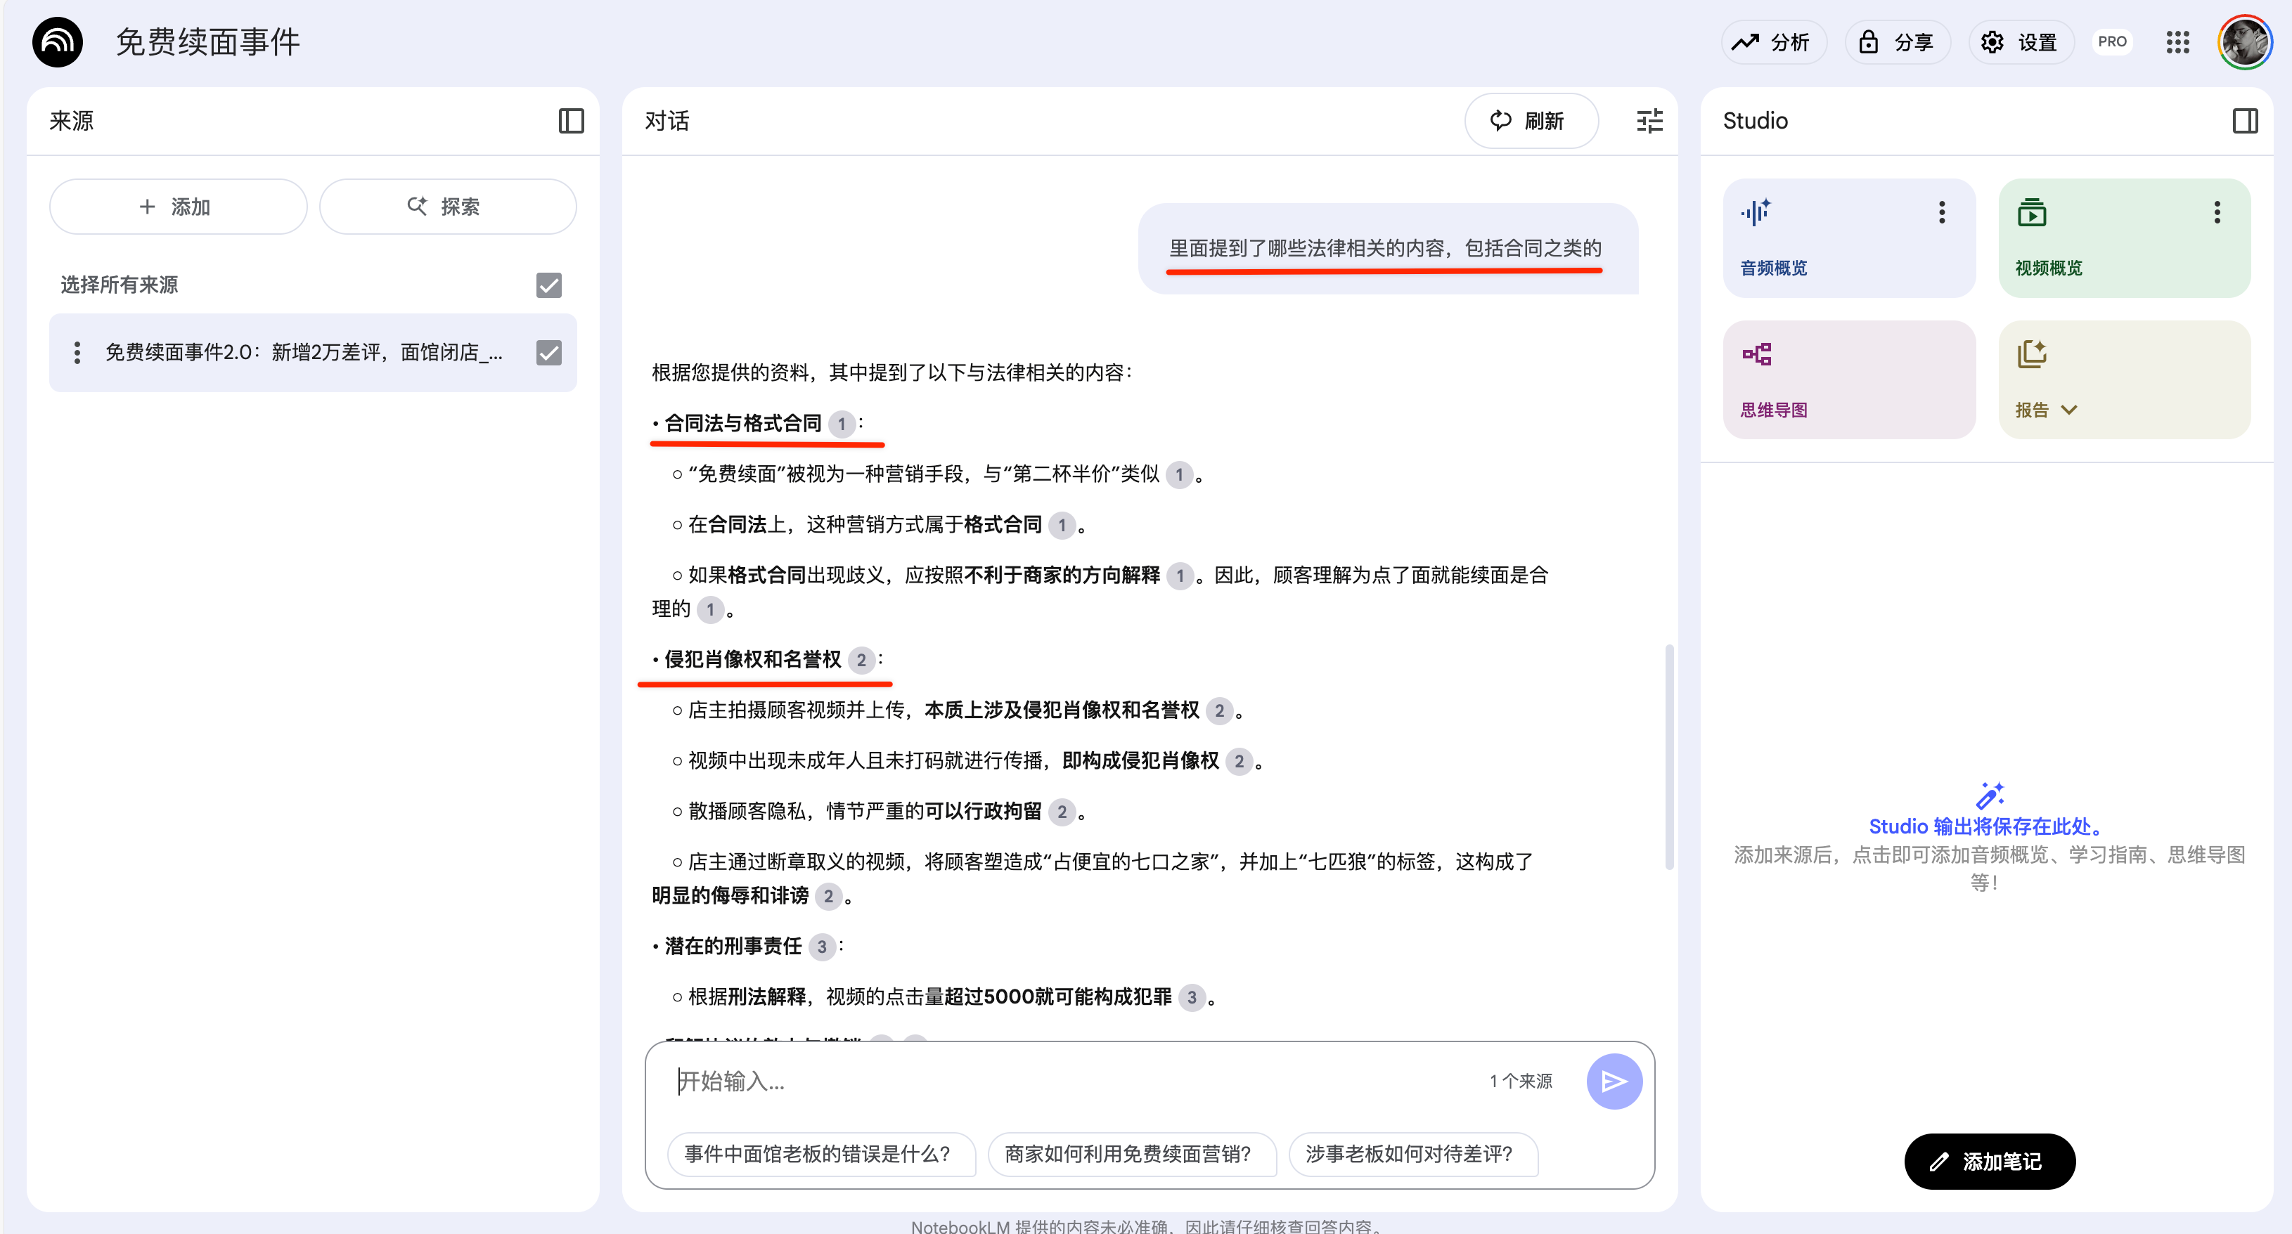
Task: Uncheck the 免费续面事件2.0 source checkbox
Action: (x=549, y=353)
